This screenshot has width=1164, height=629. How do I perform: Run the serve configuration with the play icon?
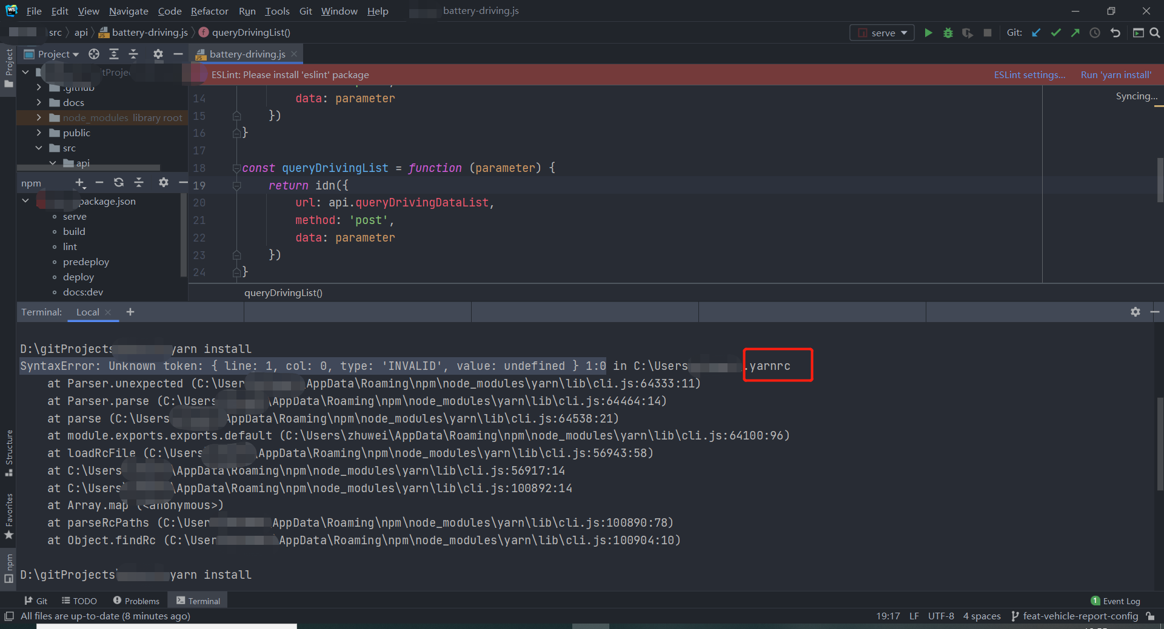(x=929, y=33)
